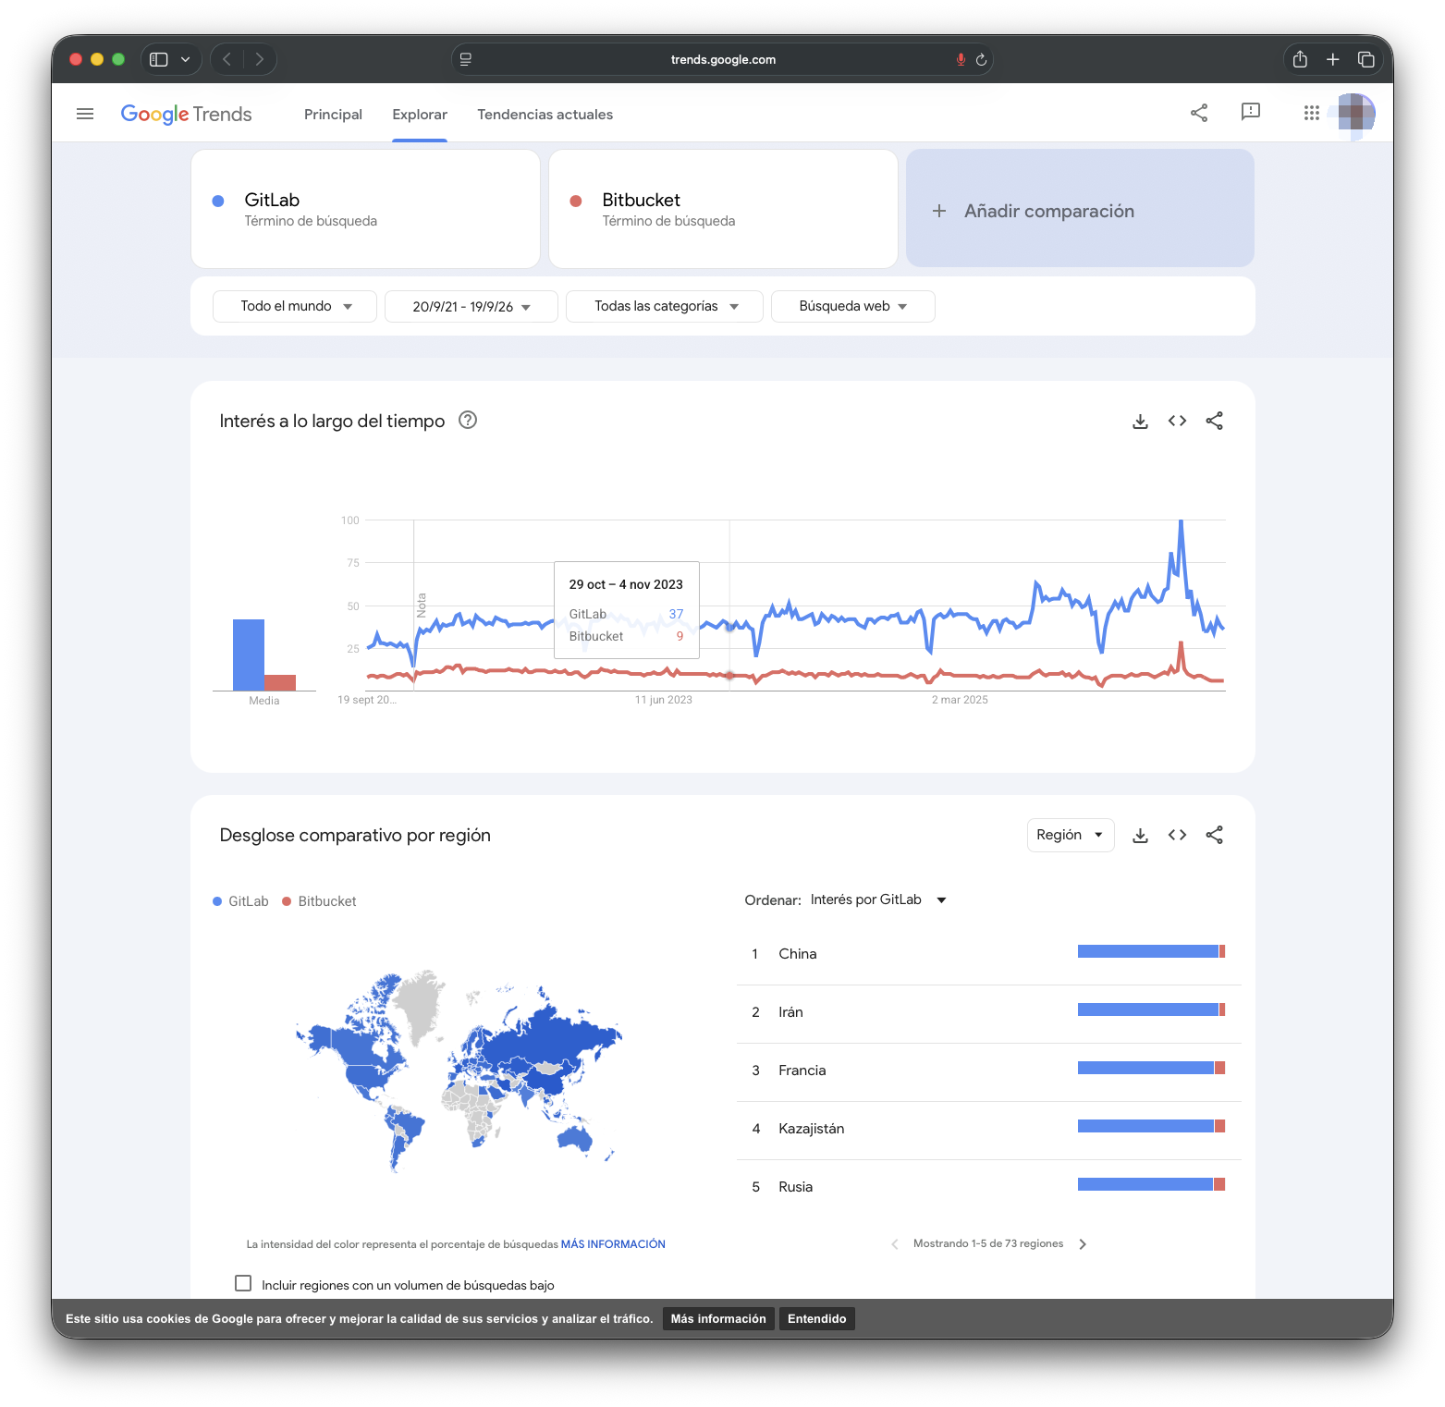Enable including low search volume regions
This screenshot has height=1407, width=1445.
tap(243, 1283)
